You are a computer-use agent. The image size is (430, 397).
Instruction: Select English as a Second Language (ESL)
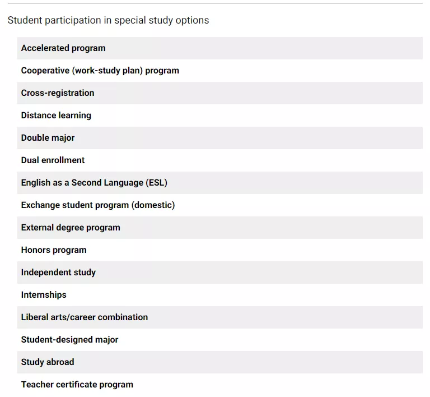(x=94, y=183)
